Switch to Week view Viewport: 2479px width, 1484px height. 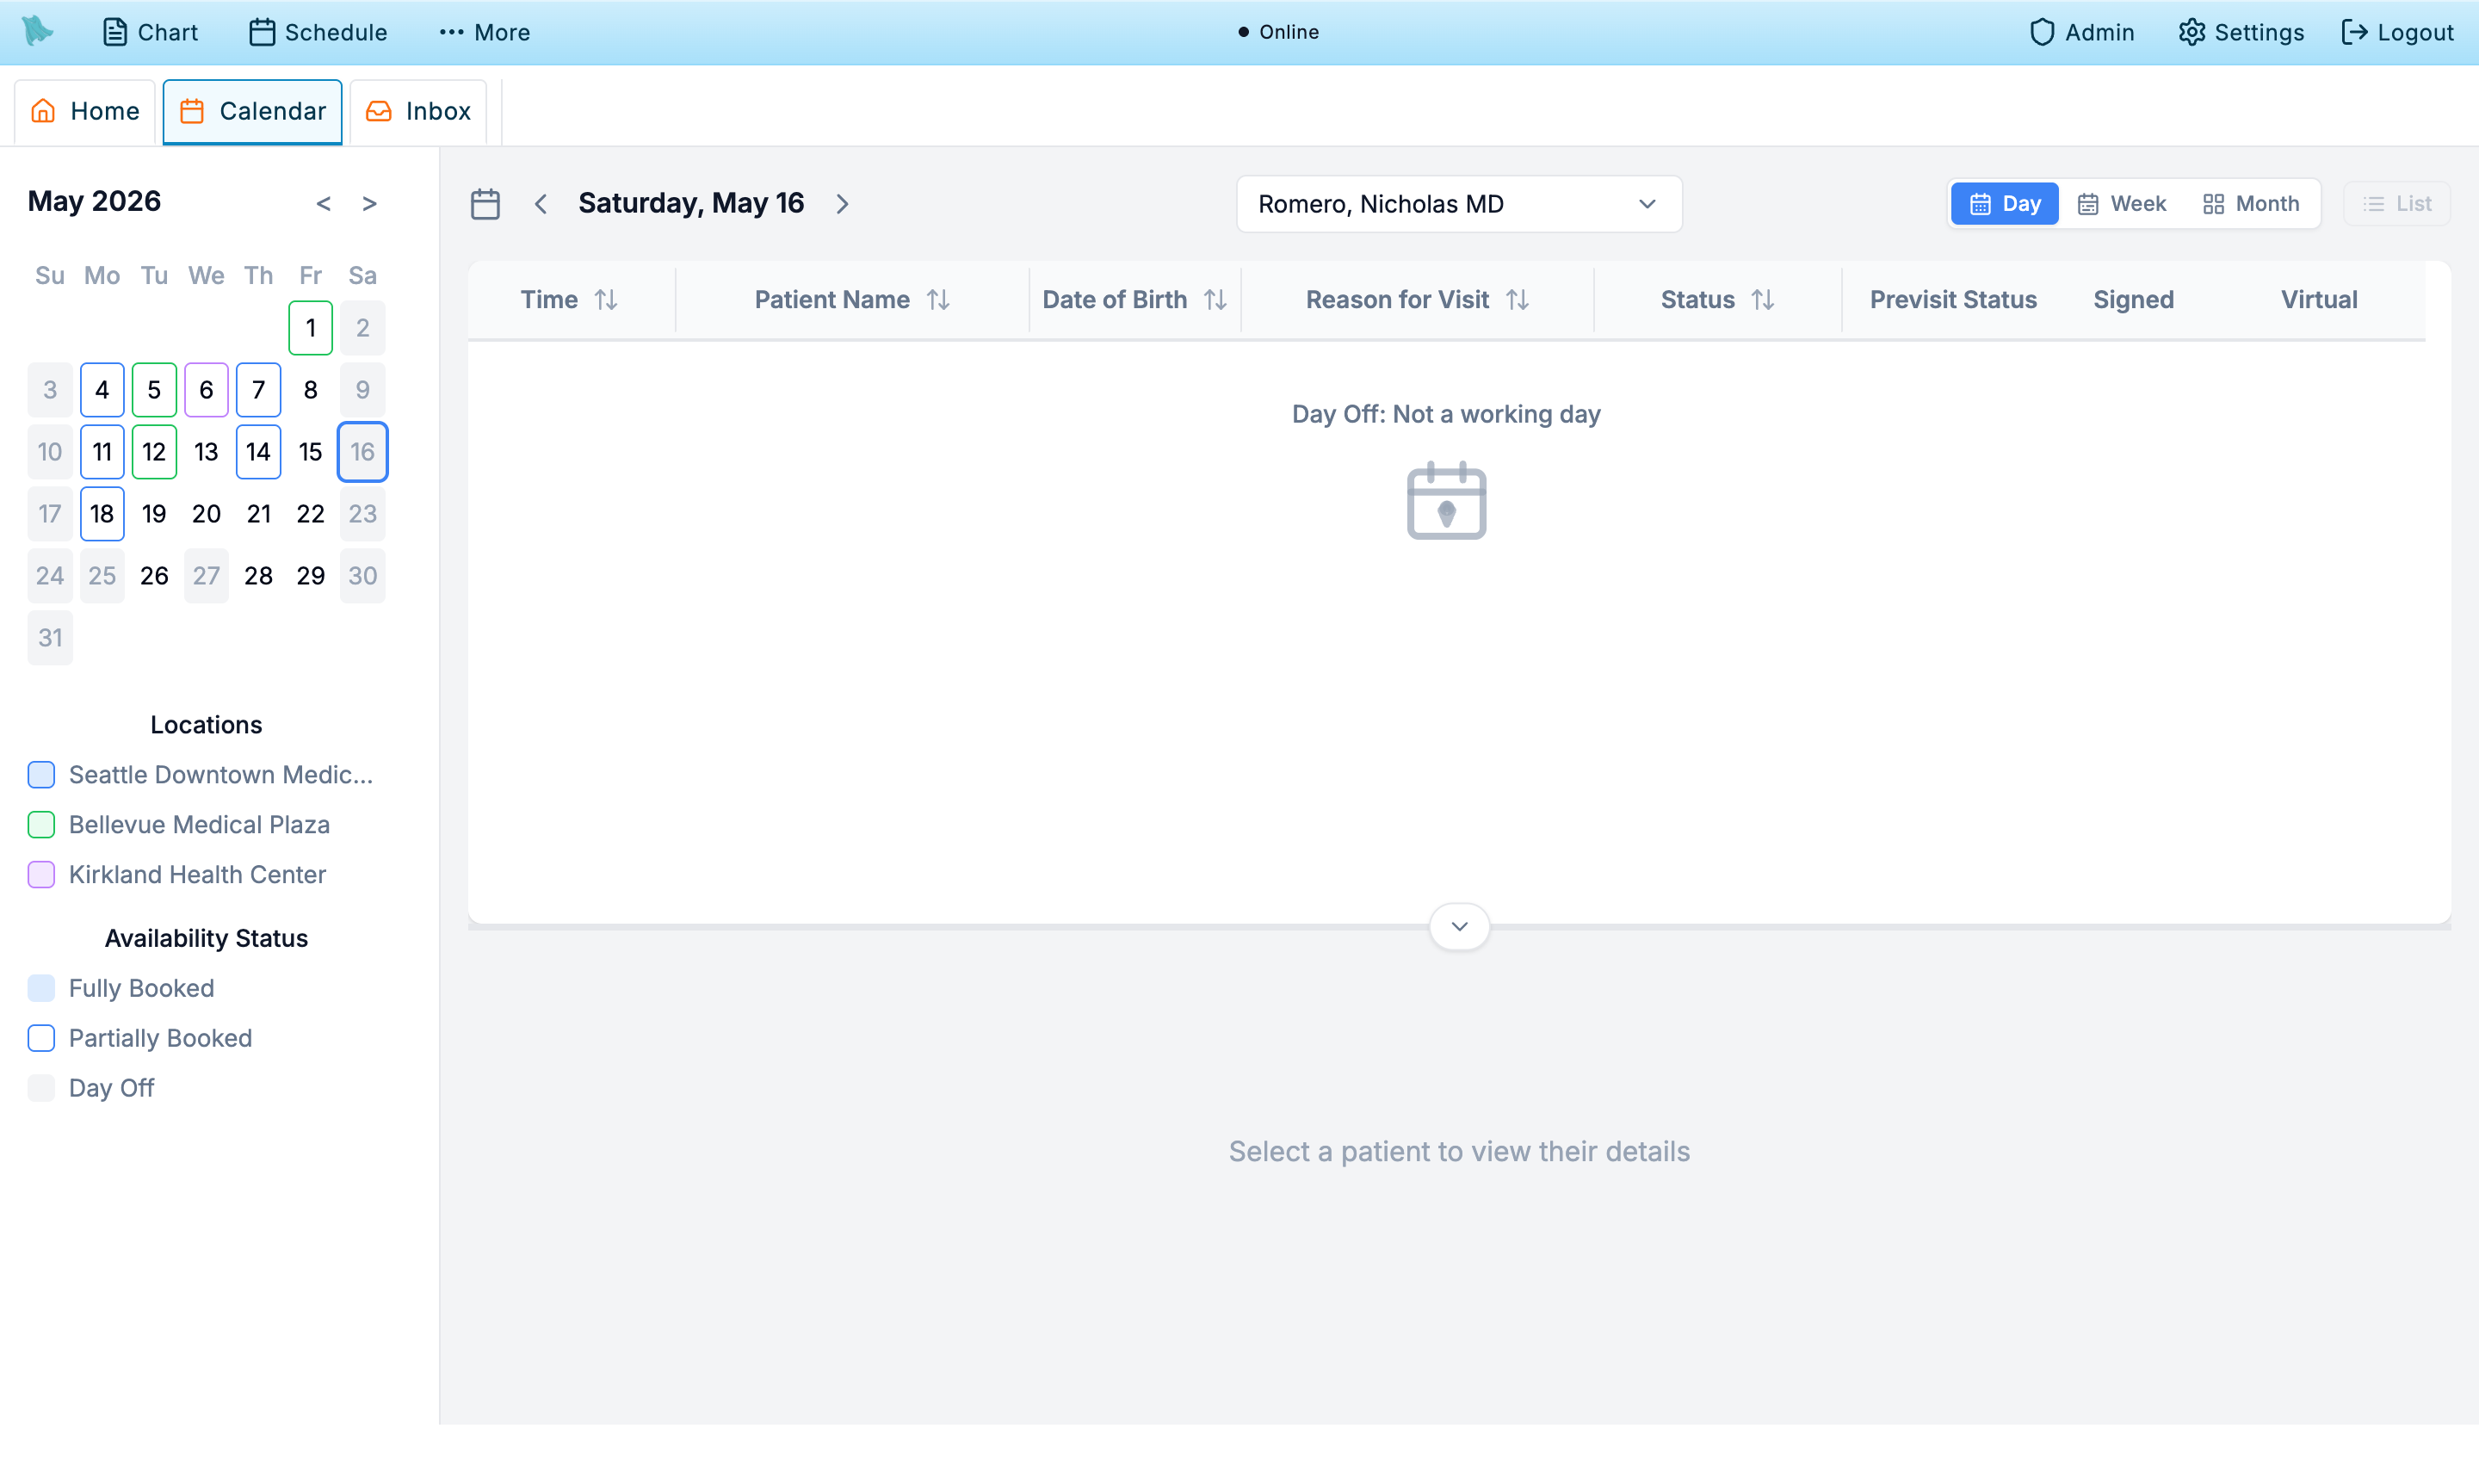tap(2121, 203)
